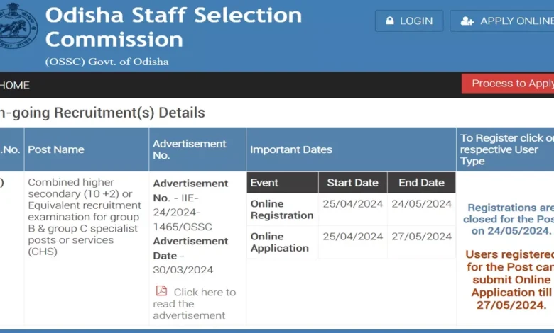Click the Registrations are closed notice
The image size is (554, 333).
[x=510, y=219]
